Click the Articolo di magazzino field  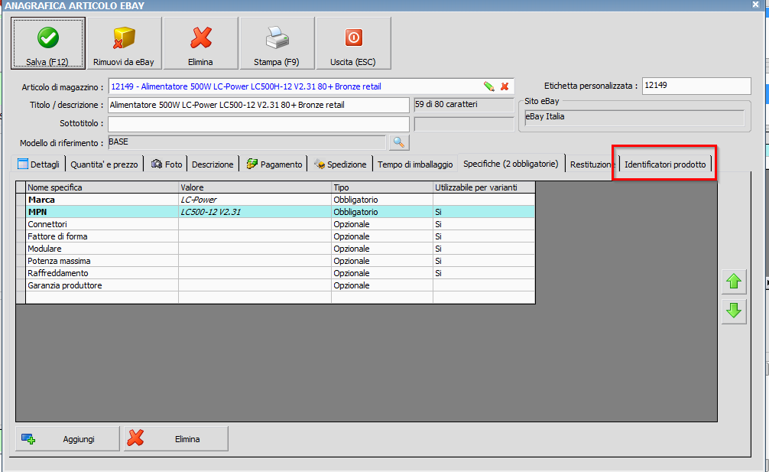(x=311, y=86)
